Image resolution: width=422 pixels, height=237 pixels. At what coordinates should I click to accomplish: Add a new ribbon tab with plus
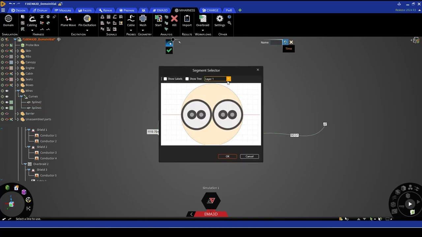pos(240,10)
